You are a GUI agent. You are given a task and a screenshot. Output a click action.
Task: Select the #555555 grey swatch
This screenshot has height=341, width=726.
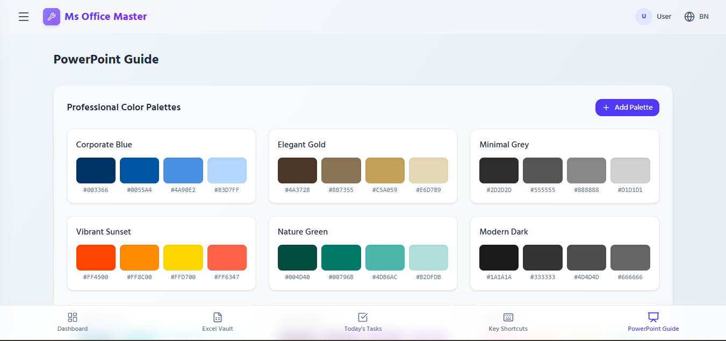[x=543, y=170]
